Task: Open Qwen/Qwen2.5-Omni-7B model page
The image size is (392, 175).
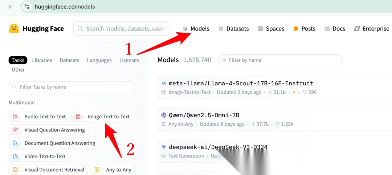Action: click(204, 115)
